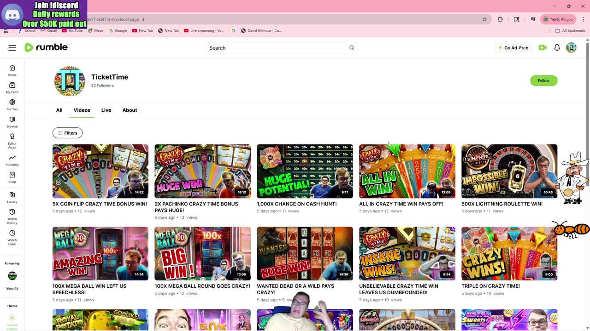Select the Videos tab
The image size is (590, 331).
82,110
